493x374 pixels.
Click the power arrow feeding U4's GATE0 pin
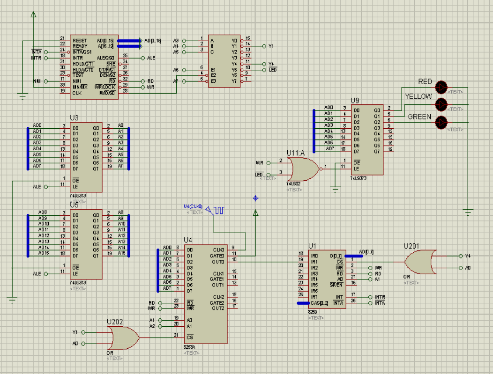255,213
